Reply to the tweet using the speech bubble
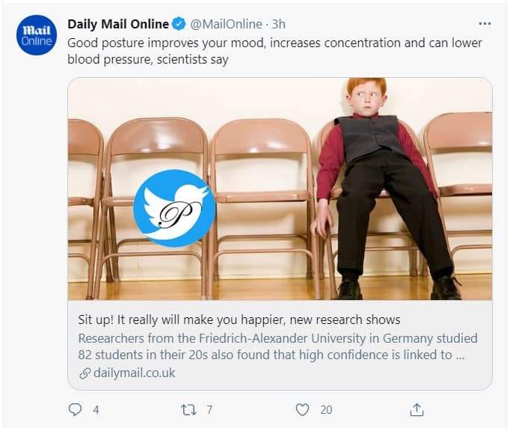Screen dimensions: 510x428 click(x=75, y=409)
